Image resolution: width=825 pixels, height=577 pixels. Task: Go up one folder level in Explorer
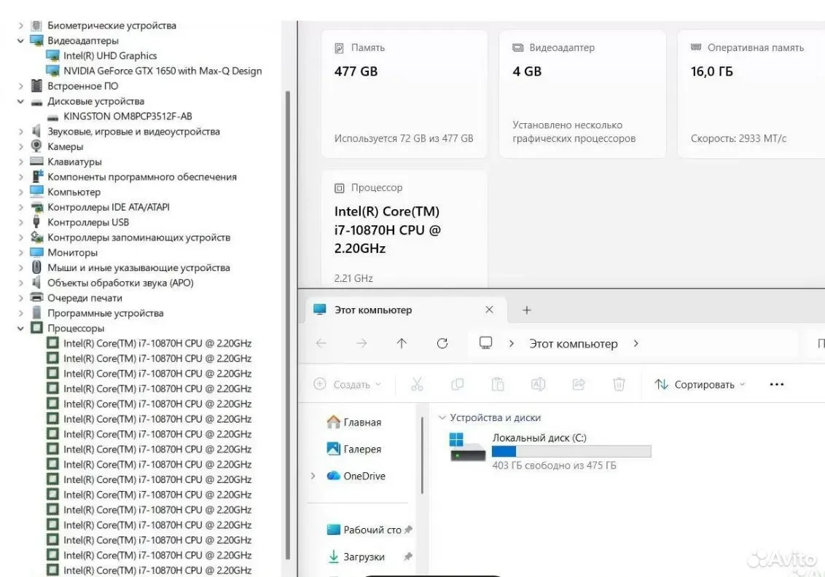[402, 343]
